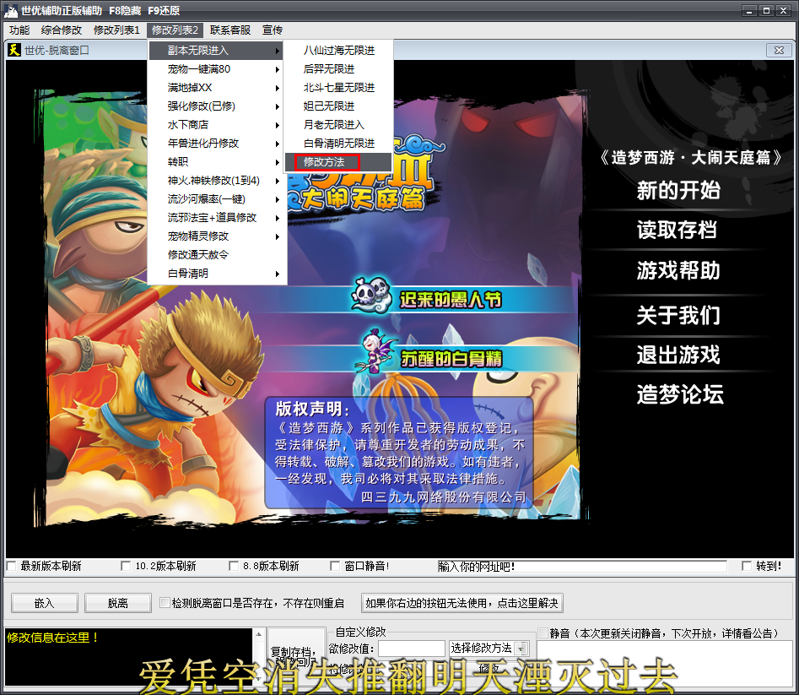Choose 北斗七星无限进 in submenu
The width and height of the screenshot is (799, 695).
point(339,88)
